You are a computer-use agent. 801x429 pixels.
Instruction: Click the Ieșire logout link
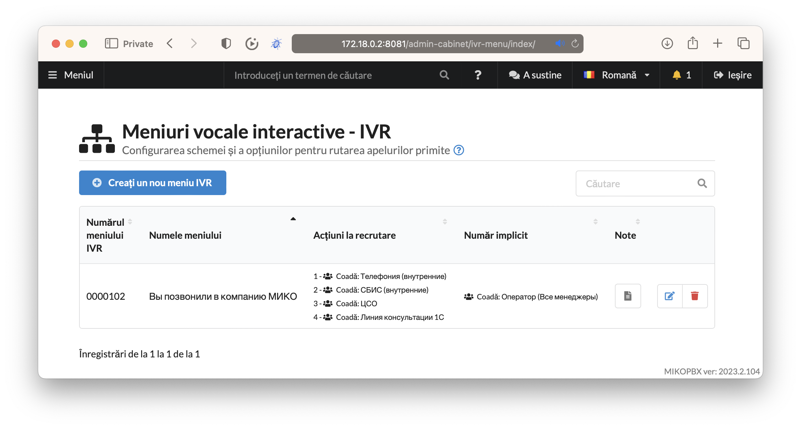(x=732, y=75)
